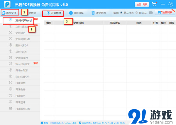Click the 打开 column header
The width and height of the screenshot is (176, 125).
[x=155, y=23]
